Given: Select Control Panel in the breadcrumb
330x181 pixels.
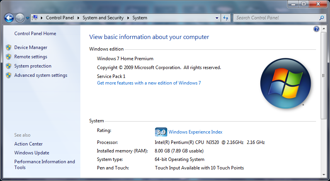Looking at the screenshot, I should click(x=60, y=18).
